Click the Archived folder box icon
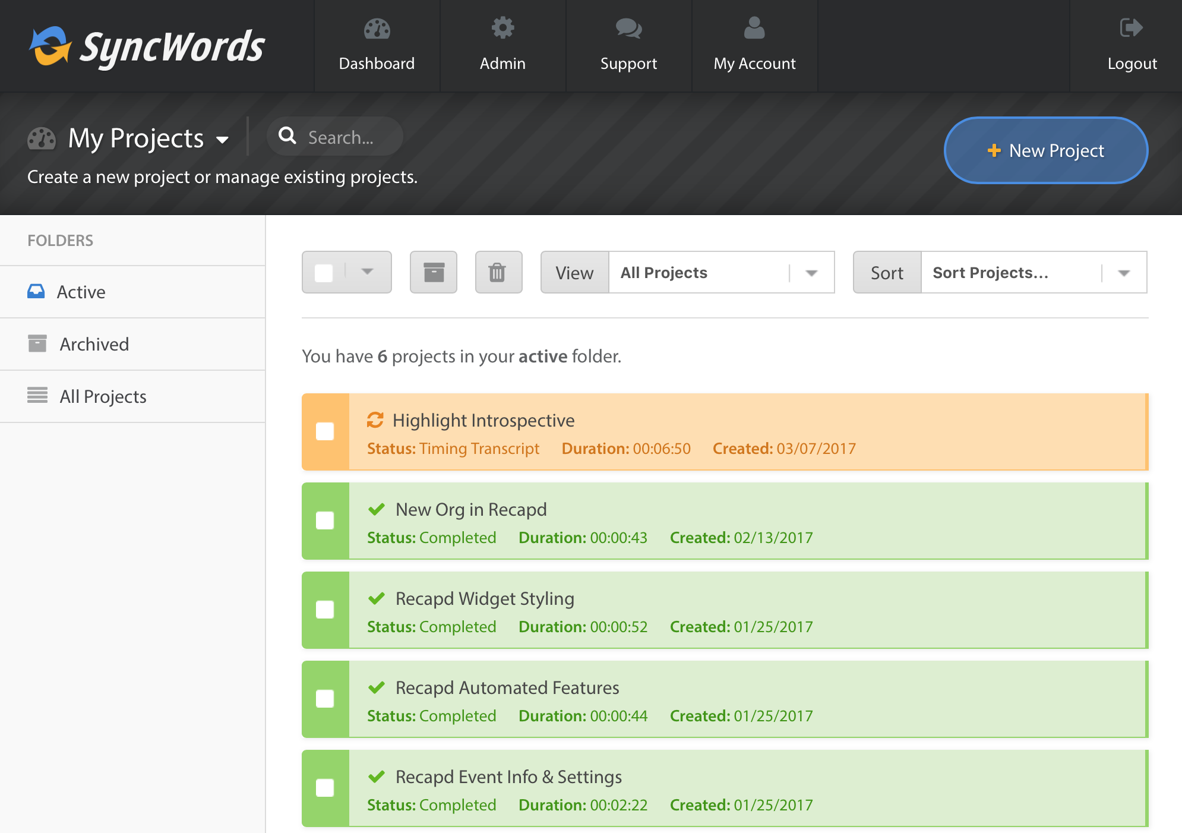1182x833 pixels. tap(37, 343)
